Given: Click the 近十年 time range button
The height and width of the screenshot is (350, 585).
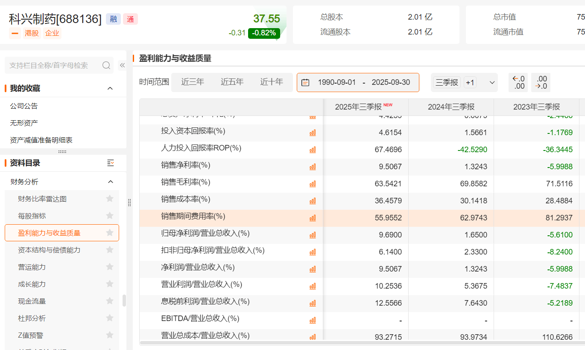Looking at the screenshot, I should click(272, 82).
